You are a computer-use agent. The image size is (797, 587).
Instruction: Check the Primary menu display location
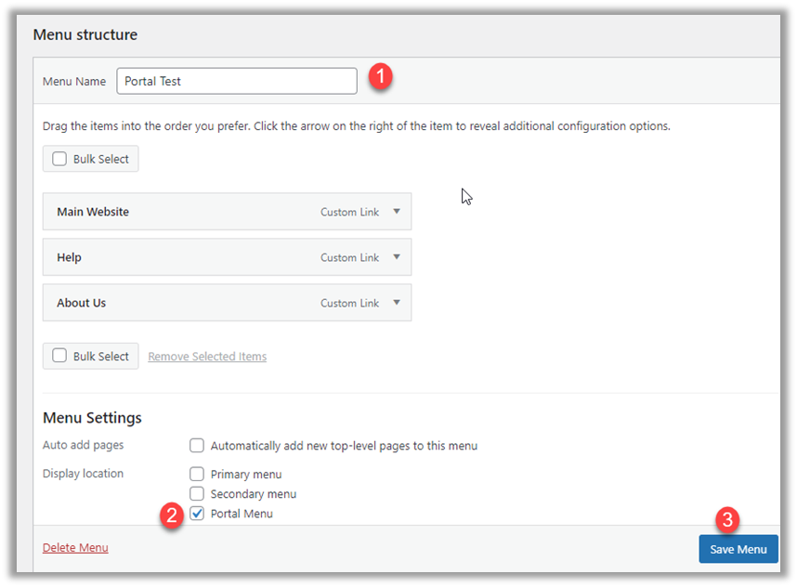197,474
